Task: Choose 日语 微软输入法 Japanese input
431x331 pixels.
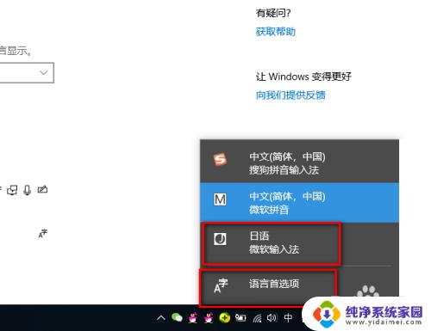Action: [299, 243]
